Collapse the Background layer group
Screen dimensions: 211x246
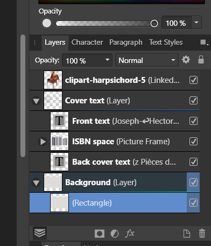pos(36,182)
